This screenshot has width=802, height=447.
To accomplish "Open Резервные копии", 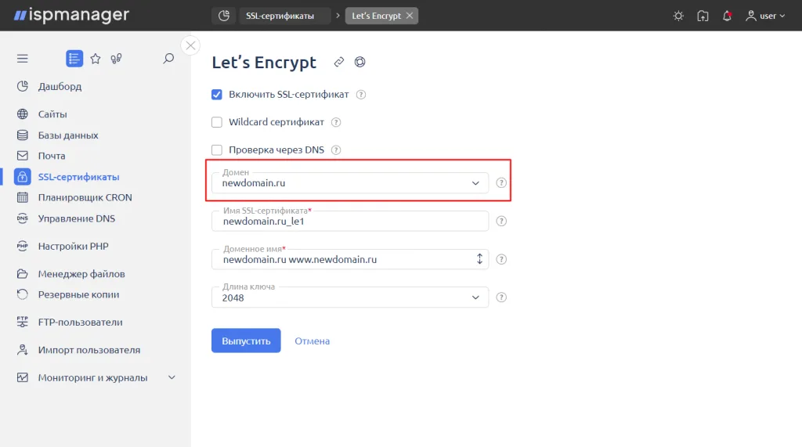I will (x=79, y=294).
